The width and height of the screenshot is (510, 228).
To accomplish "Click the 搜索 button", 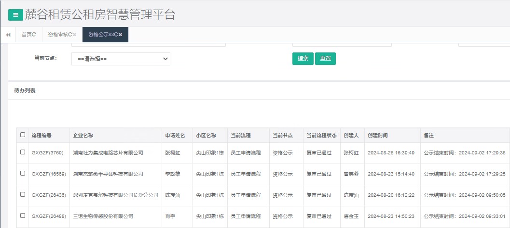I will [x=303, y=59].
